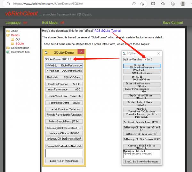
Task: Open Downloads.htm in the tree
Action: pyautogui.click(x=20, y=52)
